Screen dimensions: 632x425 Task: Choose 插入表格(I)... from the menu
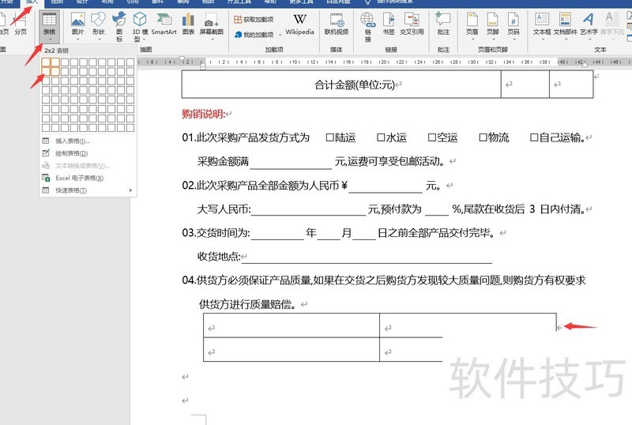point(88,141)
